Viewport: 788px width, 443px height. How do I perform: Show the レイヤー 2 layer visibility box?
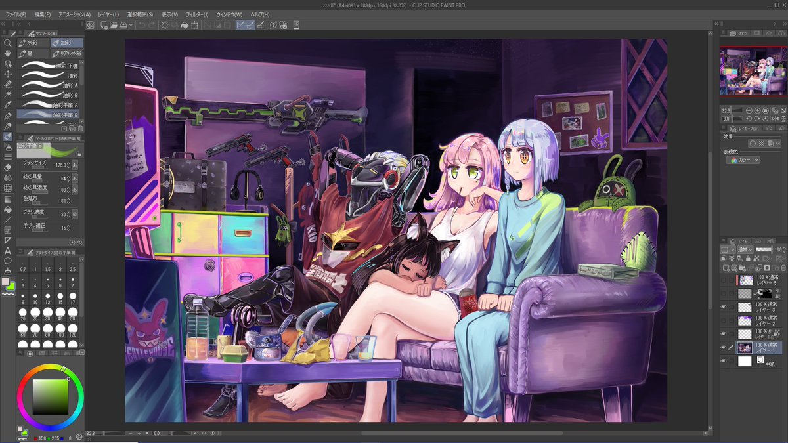(x=724, y=320)
